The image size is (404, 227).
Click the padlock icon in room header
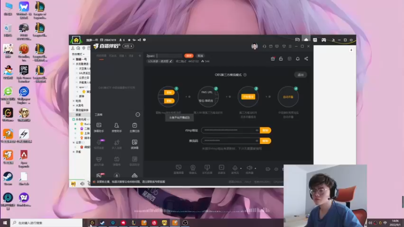pos(281,59)
